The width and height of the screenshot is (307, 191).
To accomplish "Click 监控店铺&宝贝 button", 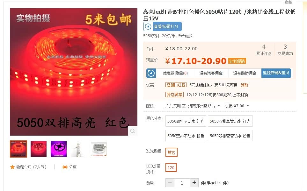I will point(276,73).
